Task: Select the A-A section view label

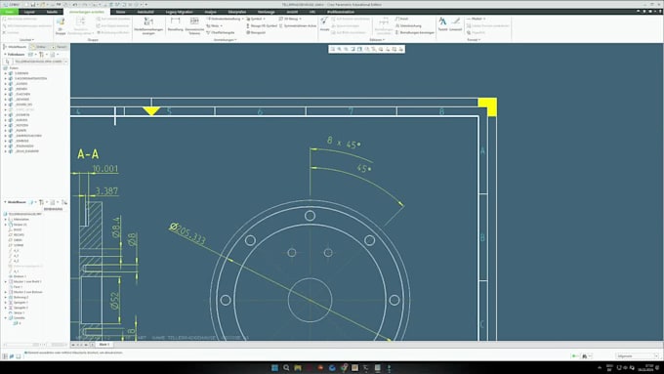Action: (x=88, y=154)
